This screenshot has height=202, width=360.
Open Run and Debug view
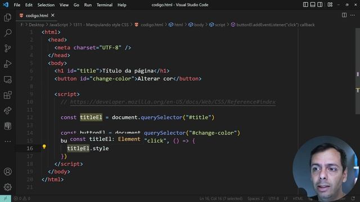7,64
